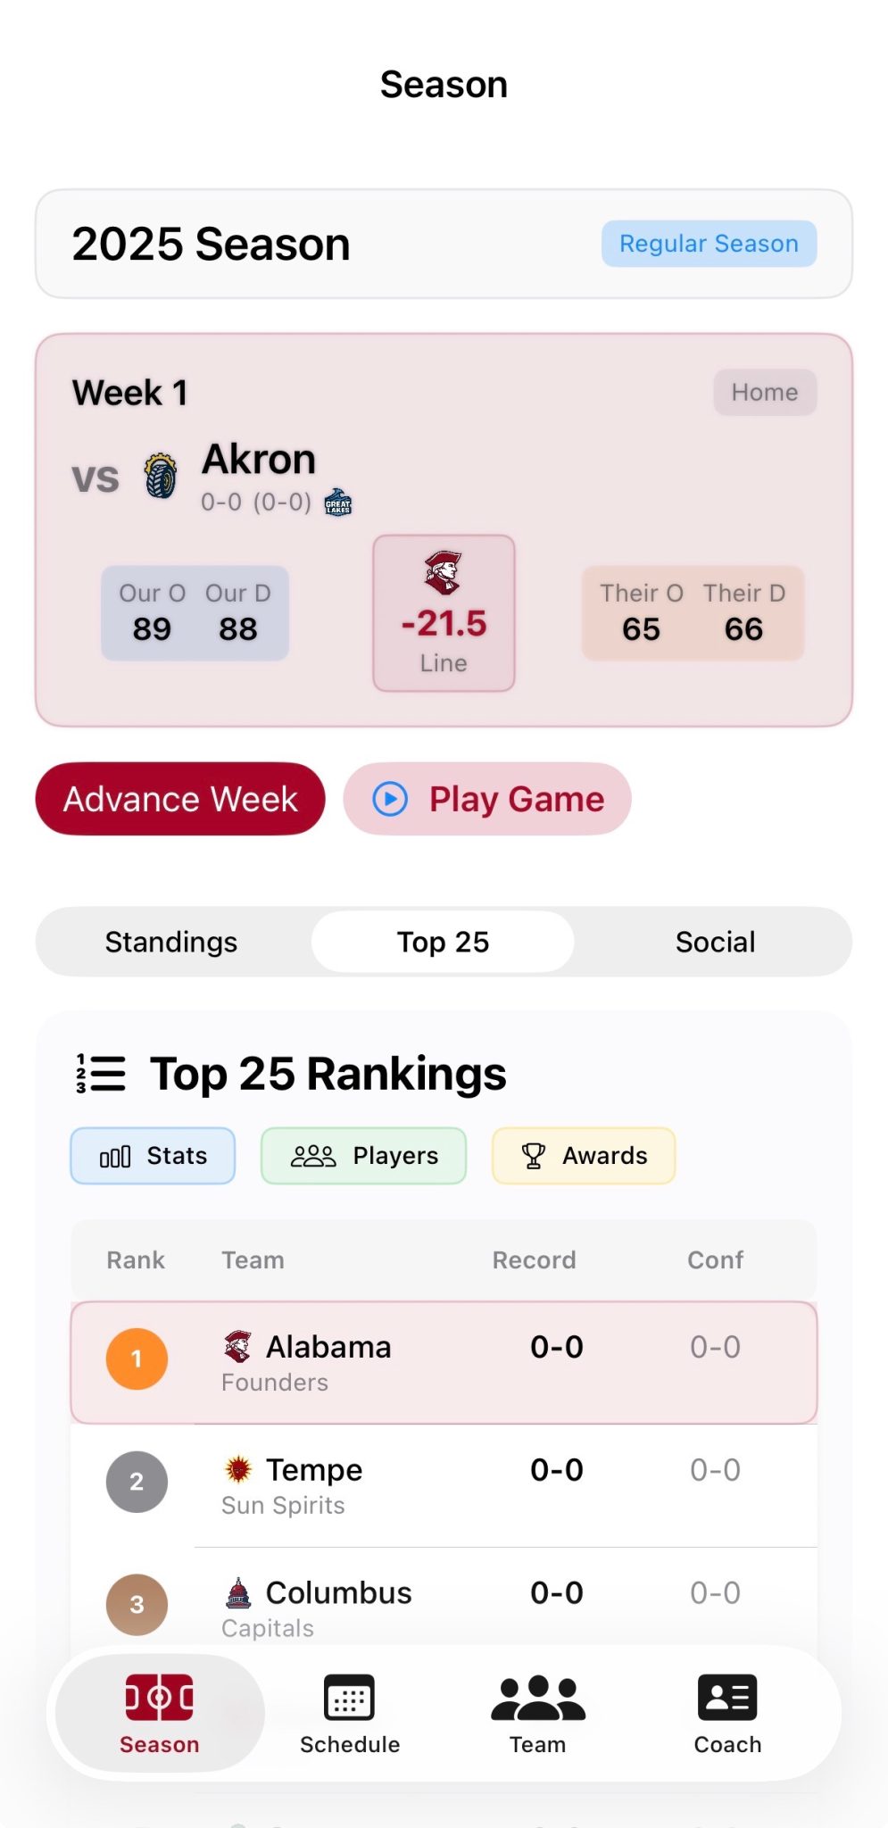Tap the Tempe Sun Spirits logo icon
This screenshot has height=1828, width=888.
coord(238,1469)
